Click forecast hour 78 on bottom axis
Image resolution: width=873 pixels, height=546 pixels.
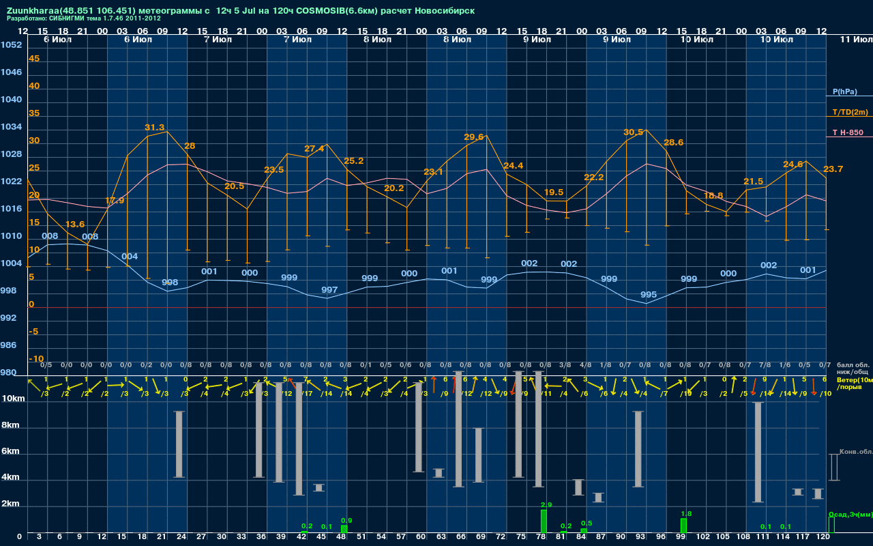tap(541, 538)
